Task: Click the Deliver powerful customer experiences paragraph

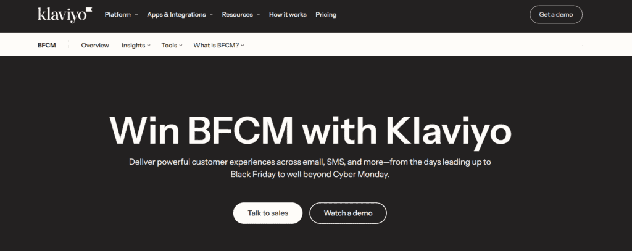Action: coord(310,168)
